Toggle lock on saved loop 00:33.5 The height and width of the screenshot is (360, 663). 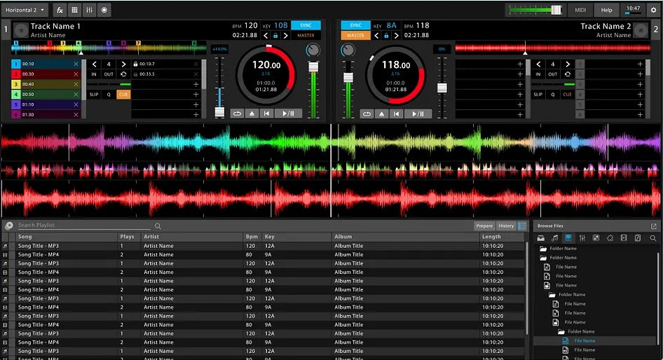pyautogui.click(x=135, y=74)
